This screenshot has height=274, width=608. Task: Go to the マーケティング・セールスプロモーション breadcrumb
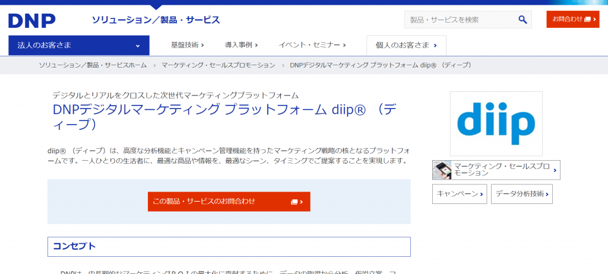coord(218,65)
